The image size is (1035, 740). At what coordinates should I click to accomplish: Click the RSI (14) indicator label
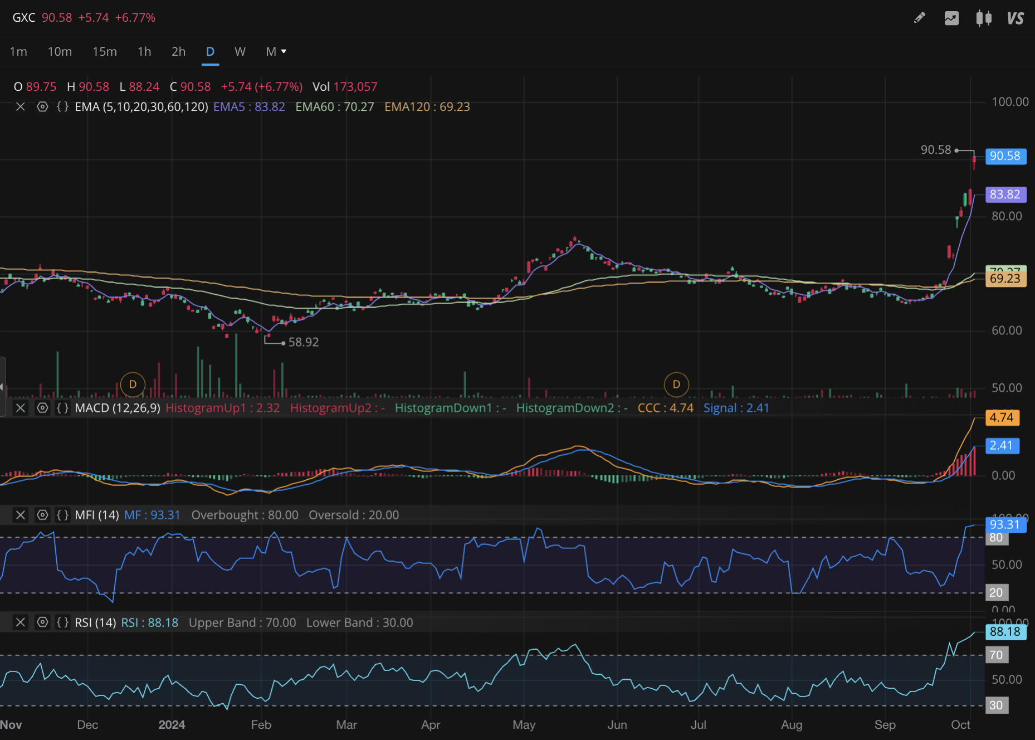(95, 622)
